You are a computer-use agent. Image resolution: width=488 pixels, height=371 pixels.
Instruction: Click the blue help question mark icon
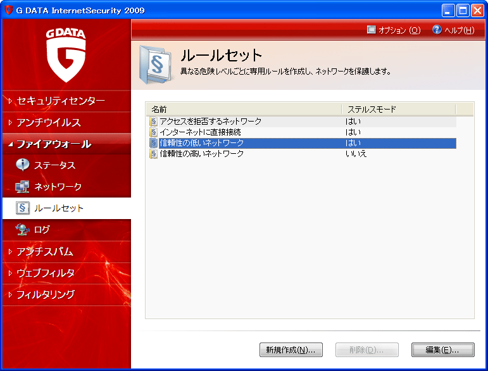[x=437, y=30]
